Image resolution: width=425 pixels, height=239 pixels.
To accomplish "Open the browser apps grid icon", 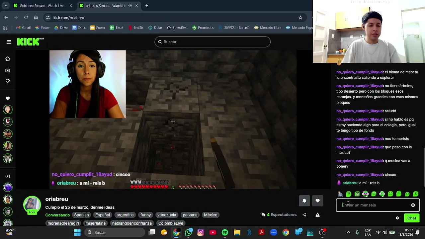I will click(5, 28).
